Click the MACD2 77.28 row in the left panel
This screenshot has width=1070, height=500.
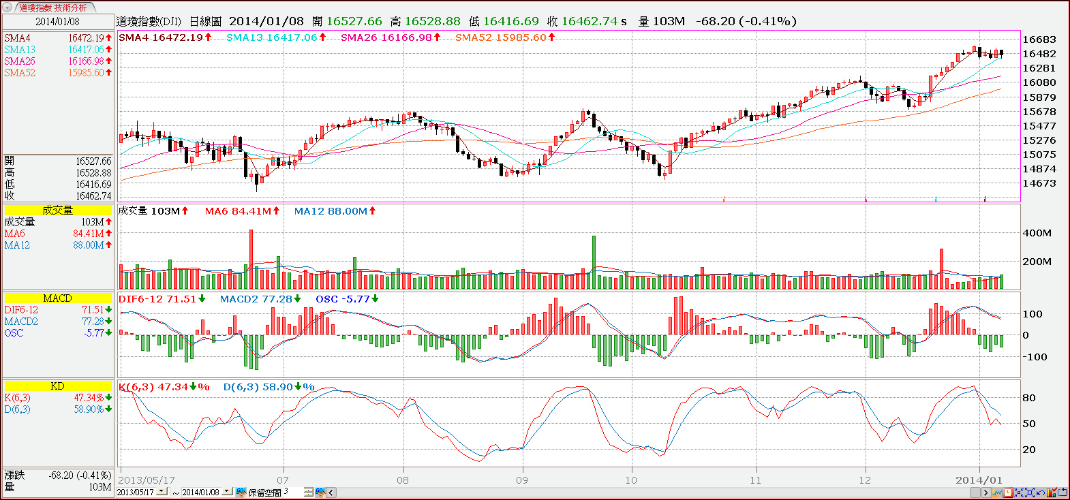coord(58,322)
